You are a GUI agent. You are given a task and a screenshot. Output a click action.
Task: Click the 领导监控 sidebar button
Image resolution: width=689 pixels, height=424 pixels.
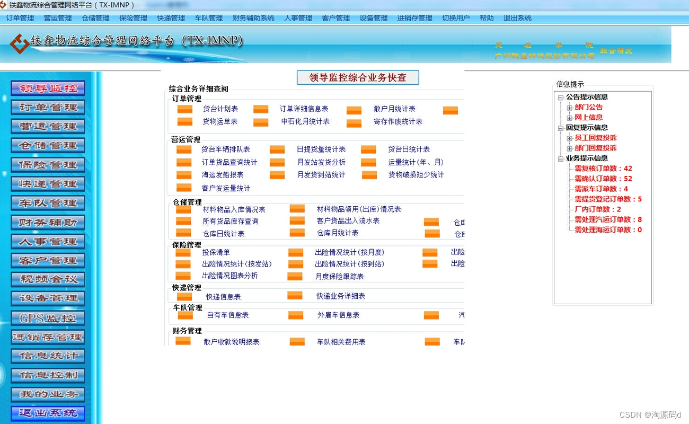(48, 89)
